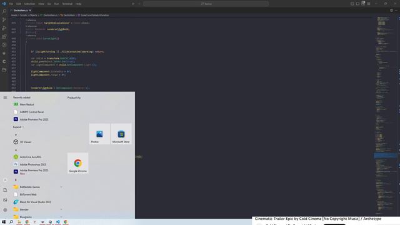Open the folder icon in activity bar
Image resolution: width=400 pixels, height=225 pixels.
(x=4, y=69)
